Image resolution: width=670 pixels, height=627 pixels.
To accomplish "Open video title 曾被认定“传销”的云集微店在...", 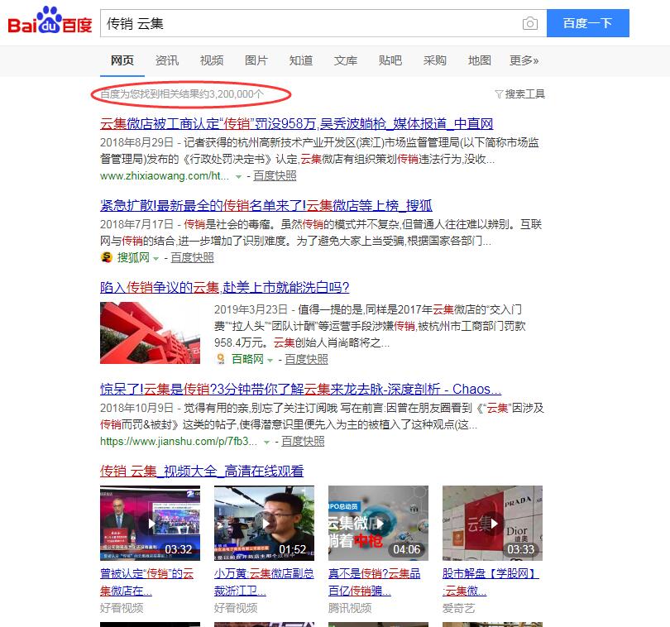I will [x=147, y=582].
